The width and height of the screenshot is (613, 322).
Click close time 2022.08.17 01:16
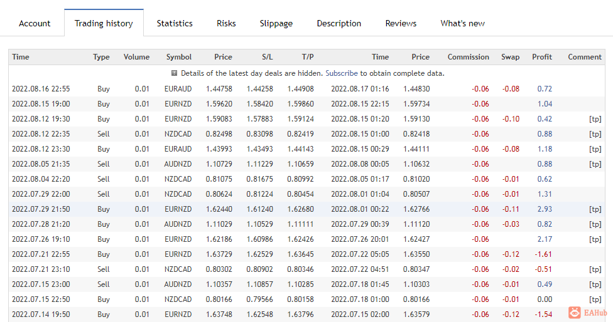pyautogui.click(x=360, y=89)
